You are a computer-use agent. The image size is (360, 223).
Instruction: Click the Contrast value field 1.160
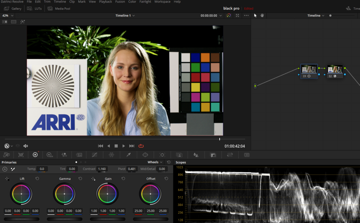coord(102,169)
